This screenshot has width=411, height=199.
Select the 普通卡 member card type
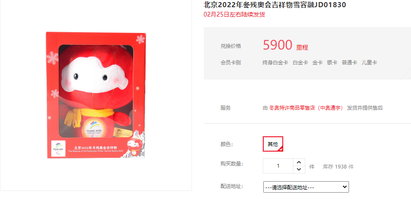[349, 63]
